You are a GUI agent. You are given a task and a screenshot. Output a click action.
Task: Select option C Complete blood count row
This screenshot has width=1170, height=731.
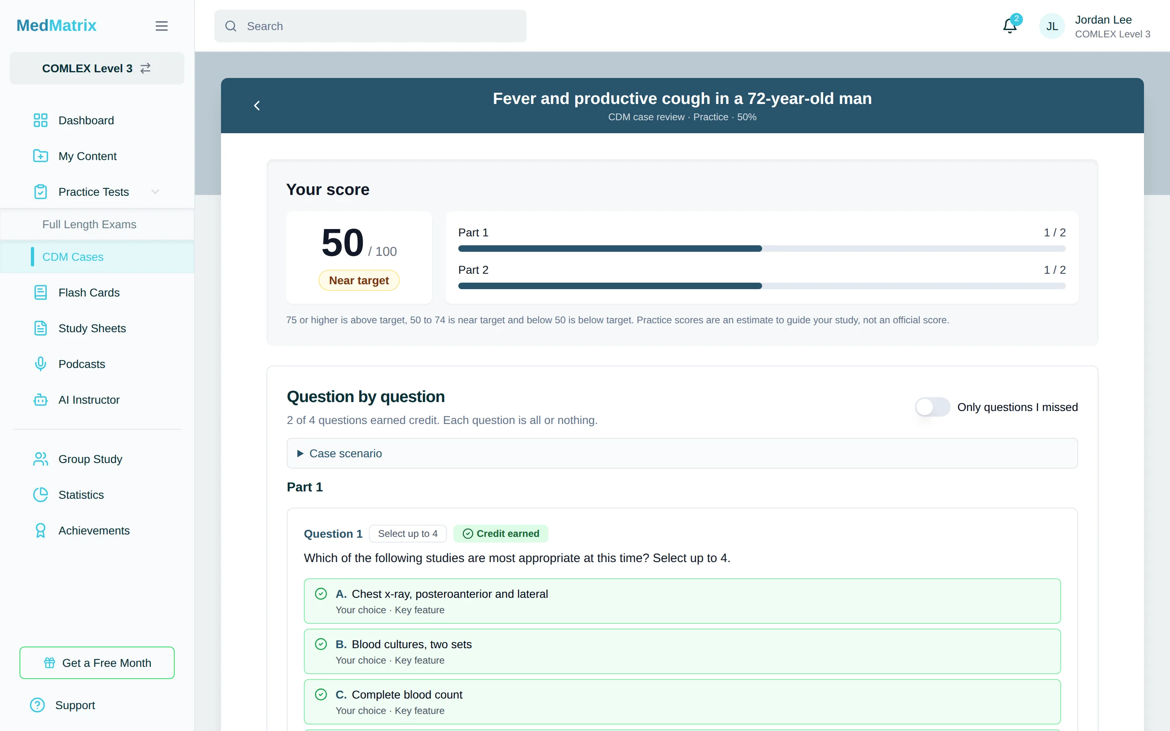point(682,701)
